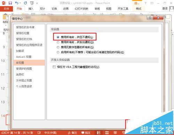Switch to the 切换 ribbon tab
This screenshot has width=174, height=135.
click(x=54, y=9)
